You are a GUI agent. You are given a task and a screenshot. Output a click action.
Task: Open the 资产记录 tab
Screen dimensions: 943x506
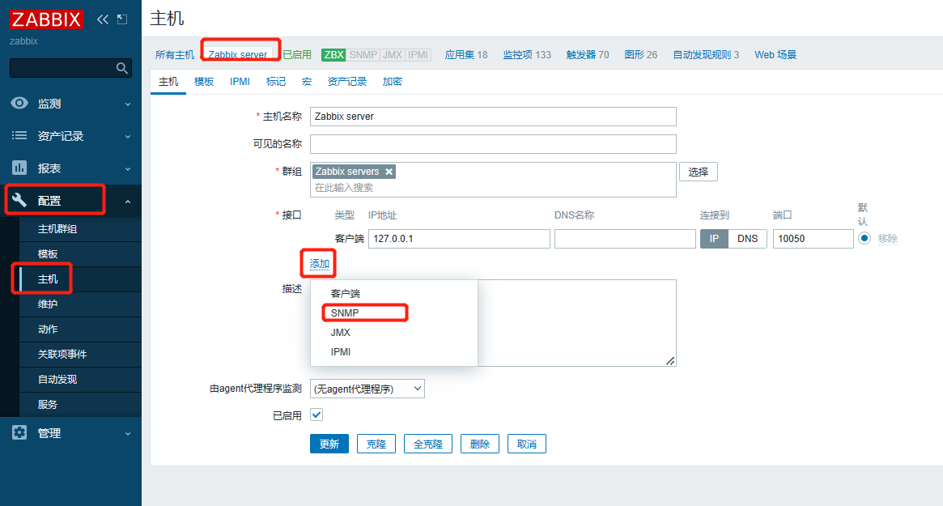tap(347, 81)
